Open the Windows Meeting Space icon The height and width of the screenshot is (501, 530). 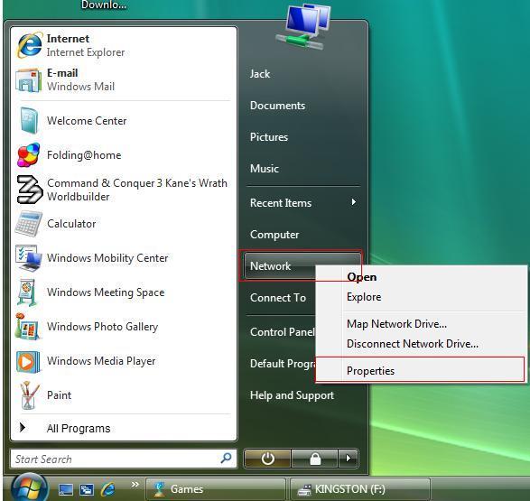27,292
